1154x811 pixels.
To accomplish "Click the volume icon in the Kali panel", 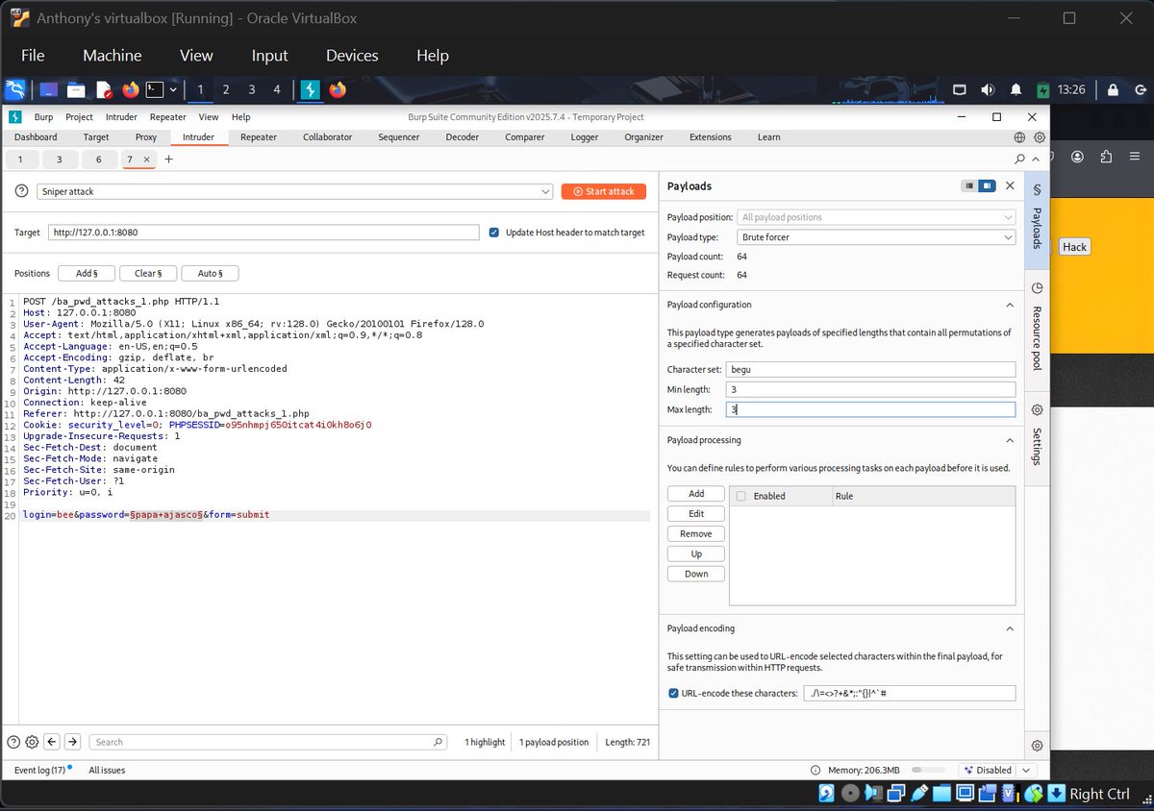I will click(x=987, y=89).
